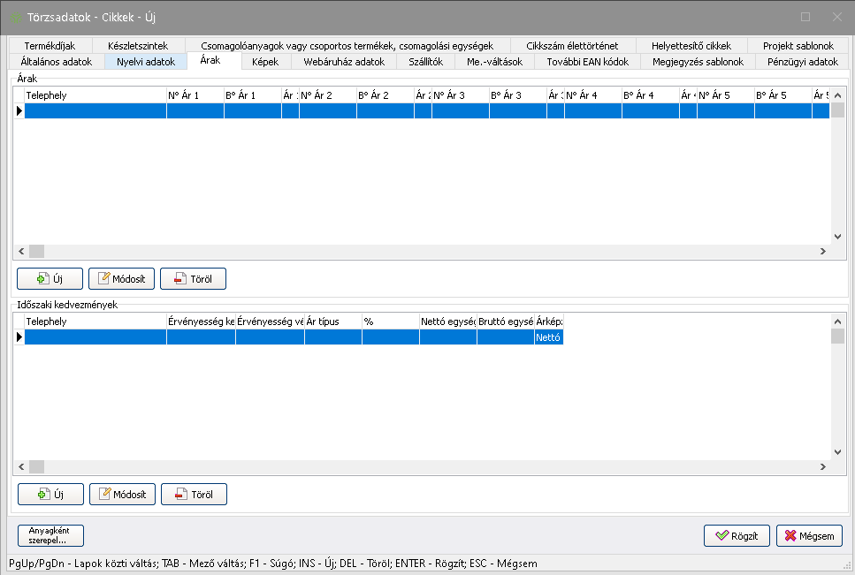855x575 pixels.
Task: Click Módosít in Időszaki kedvezmények section
Action: [122, 494]
